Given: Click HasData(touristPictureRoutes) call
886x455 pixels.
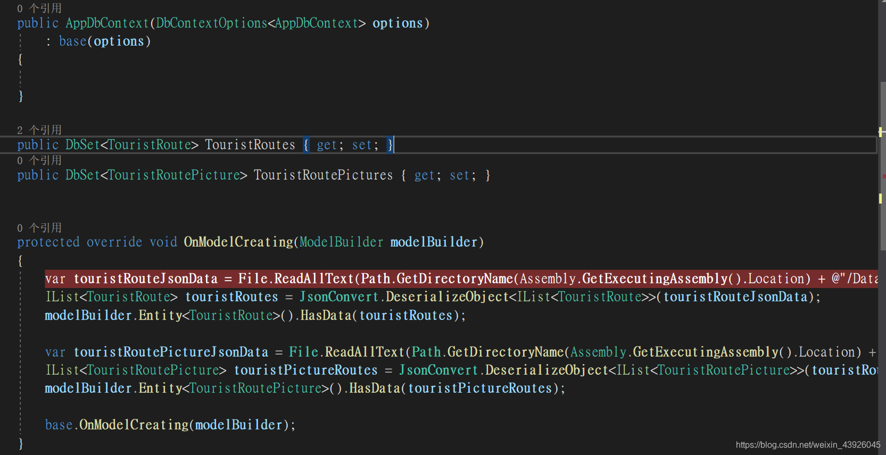Looking at the screenshot, I should [x=454, y=389].
